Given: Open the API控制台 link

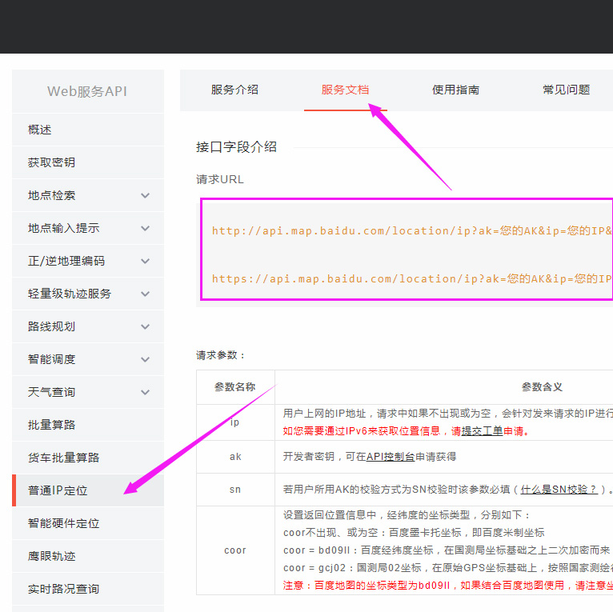Looking at the screenshot, I should tap(391, 457).
